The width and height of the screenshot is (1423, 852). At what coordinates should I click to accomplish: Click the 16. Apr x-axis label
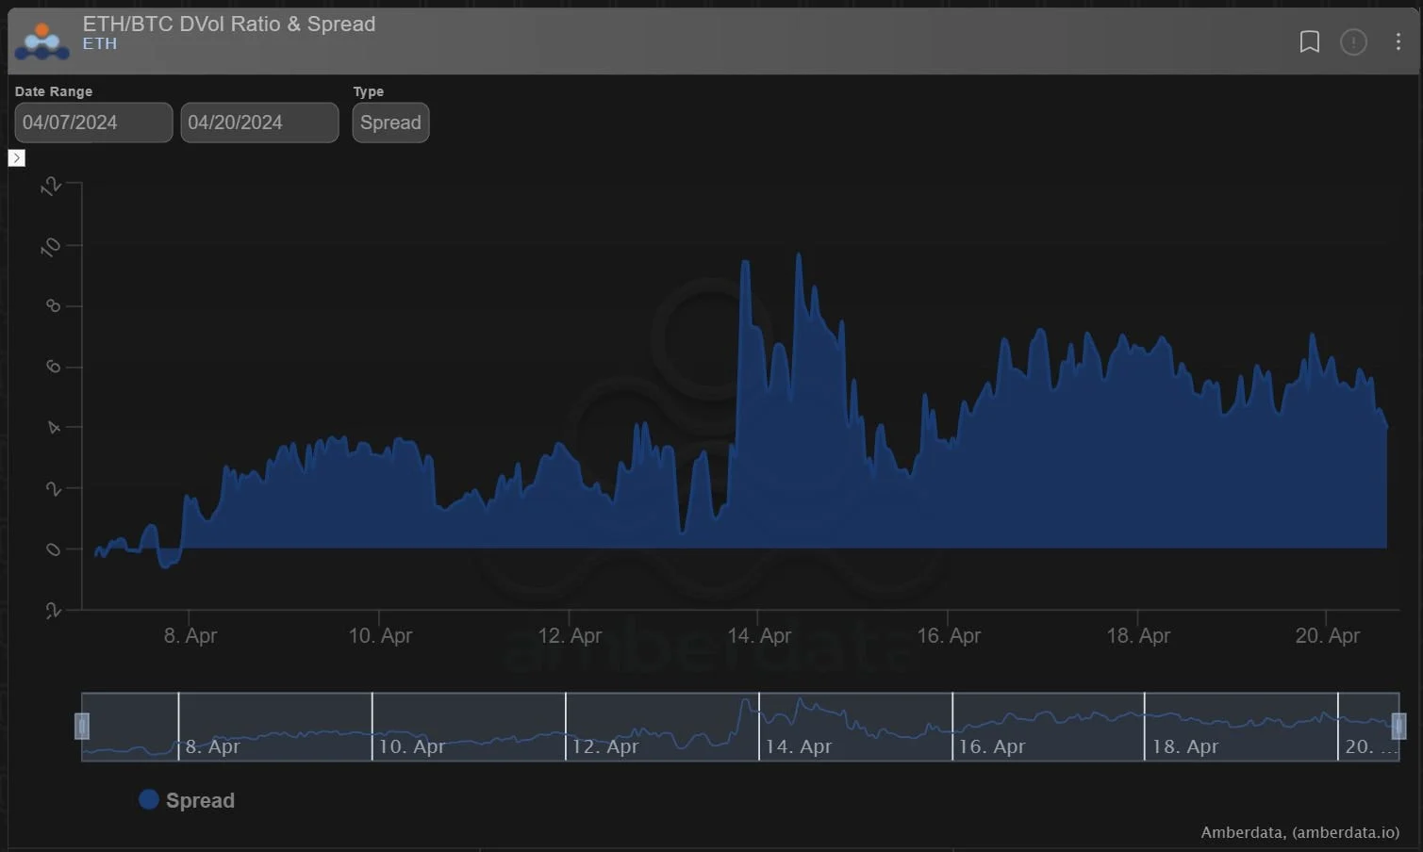click(949, 636)
